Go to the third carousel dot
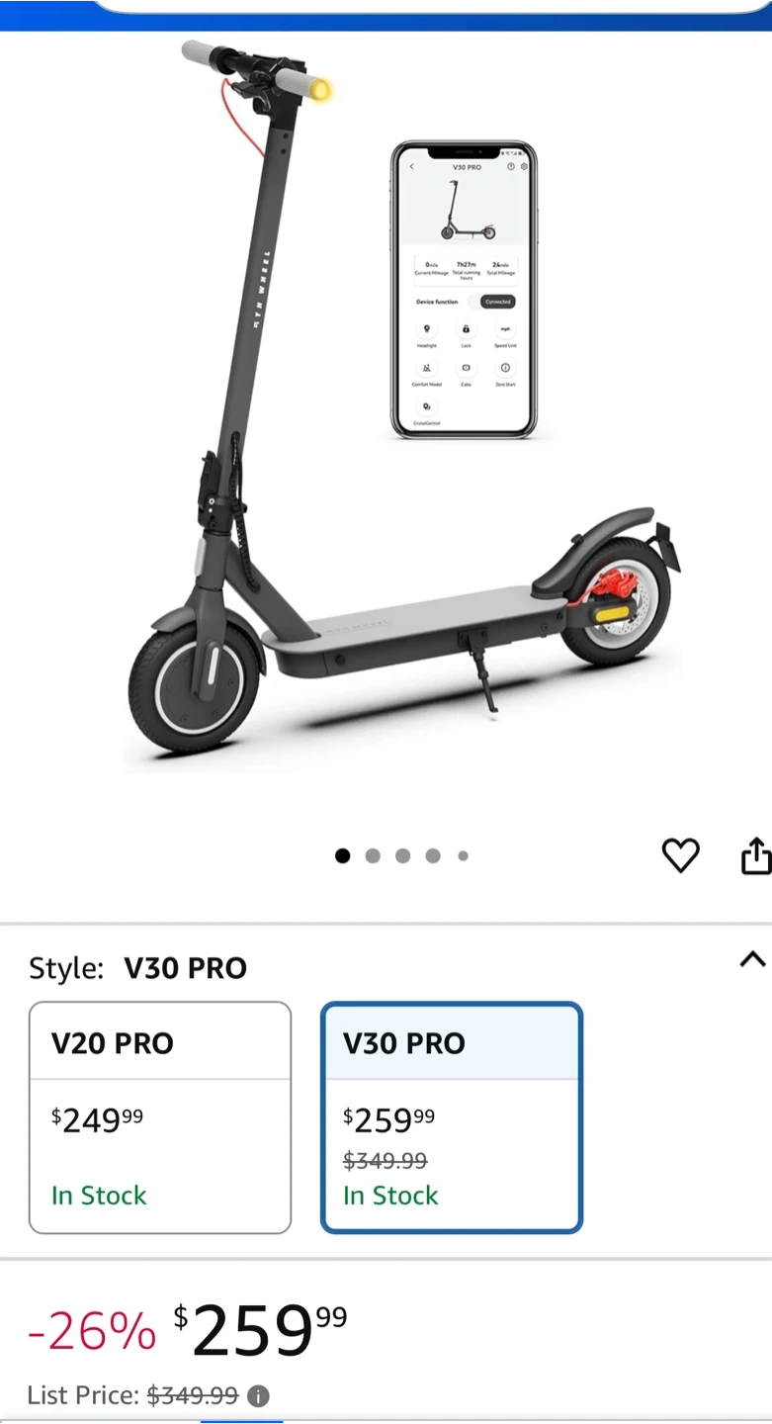The height and width of the screenshot is (1424, 772). [402, 856]
